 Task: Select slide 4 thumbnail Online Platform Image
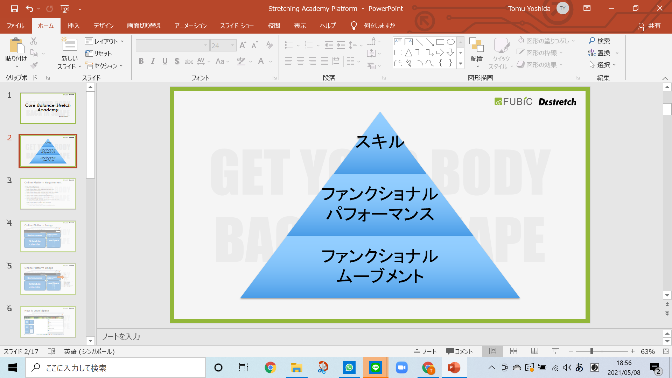tap(48, 236)
